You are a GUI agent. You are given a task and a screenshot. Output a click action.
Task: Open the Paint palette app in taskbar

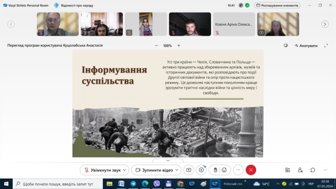tap(204, 184)
